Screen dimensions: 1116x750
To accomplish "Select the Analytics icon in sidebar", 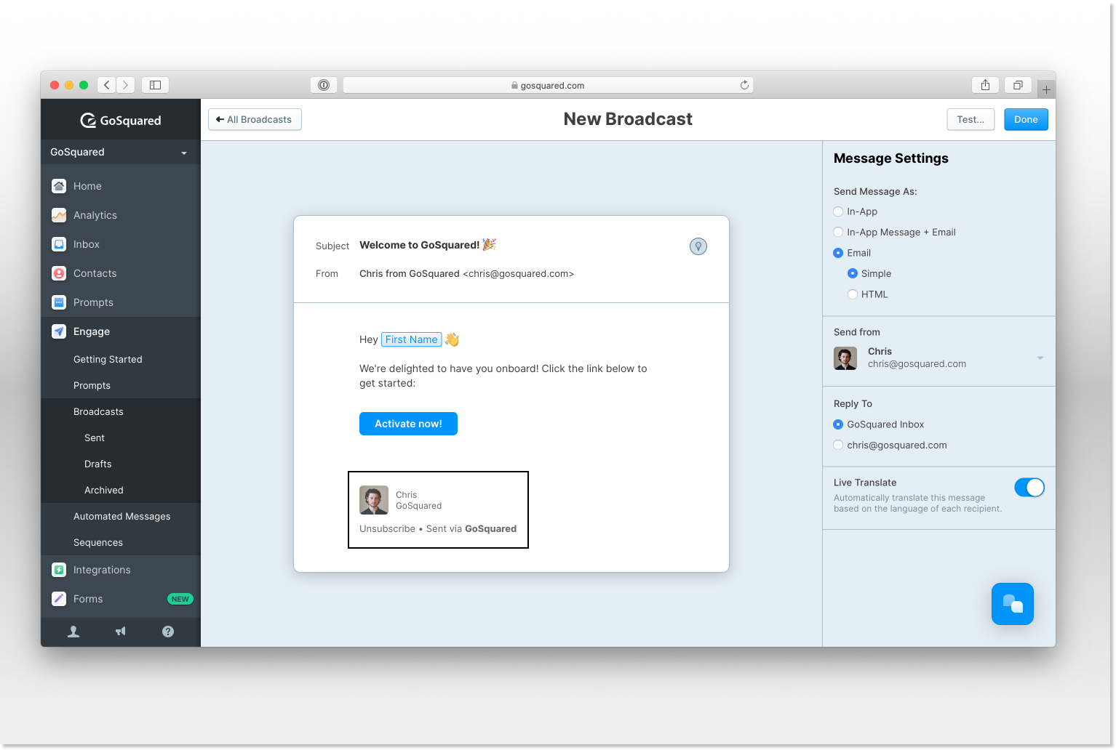I will coord(59,215).
